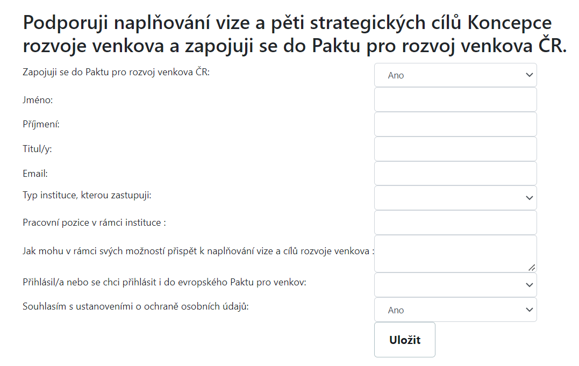Click the text area resize handle
The width and height of the screenshot is (579, 366).
pos(532,267)
